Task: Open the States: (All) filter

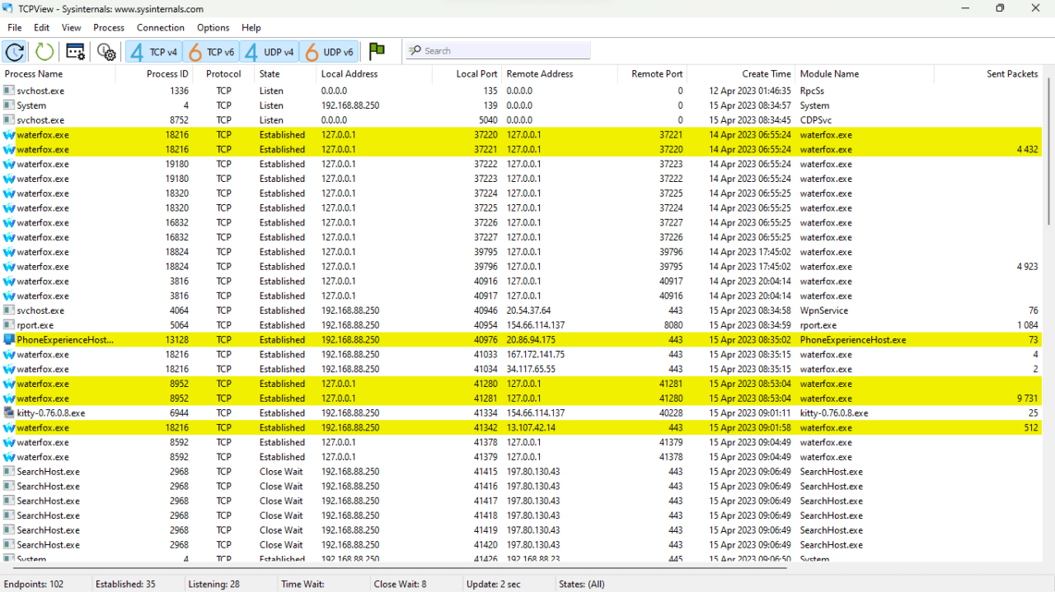Action: [582, 584]
